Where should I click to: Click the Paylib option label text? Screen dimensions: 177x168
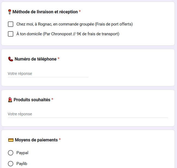click(22, 164)
